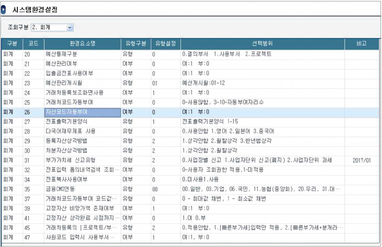Click the 선택범위 column header
Screen dimensions: 382x247
pos(262,45)
